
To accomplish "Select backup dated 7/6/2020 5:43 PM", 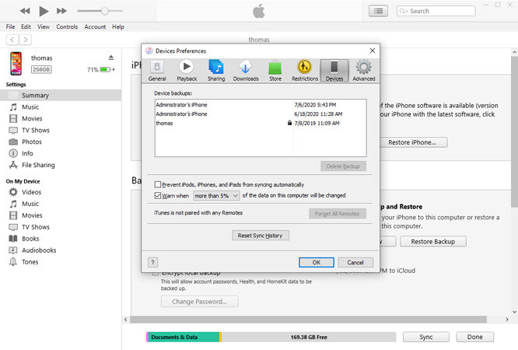I will click(261, 105).
